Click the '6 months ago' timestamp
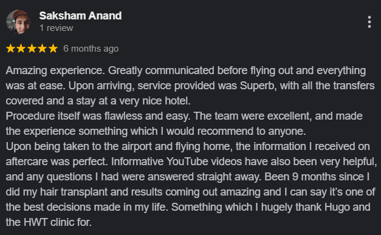The height and width of the screenshot is (235, 381). 91,49
